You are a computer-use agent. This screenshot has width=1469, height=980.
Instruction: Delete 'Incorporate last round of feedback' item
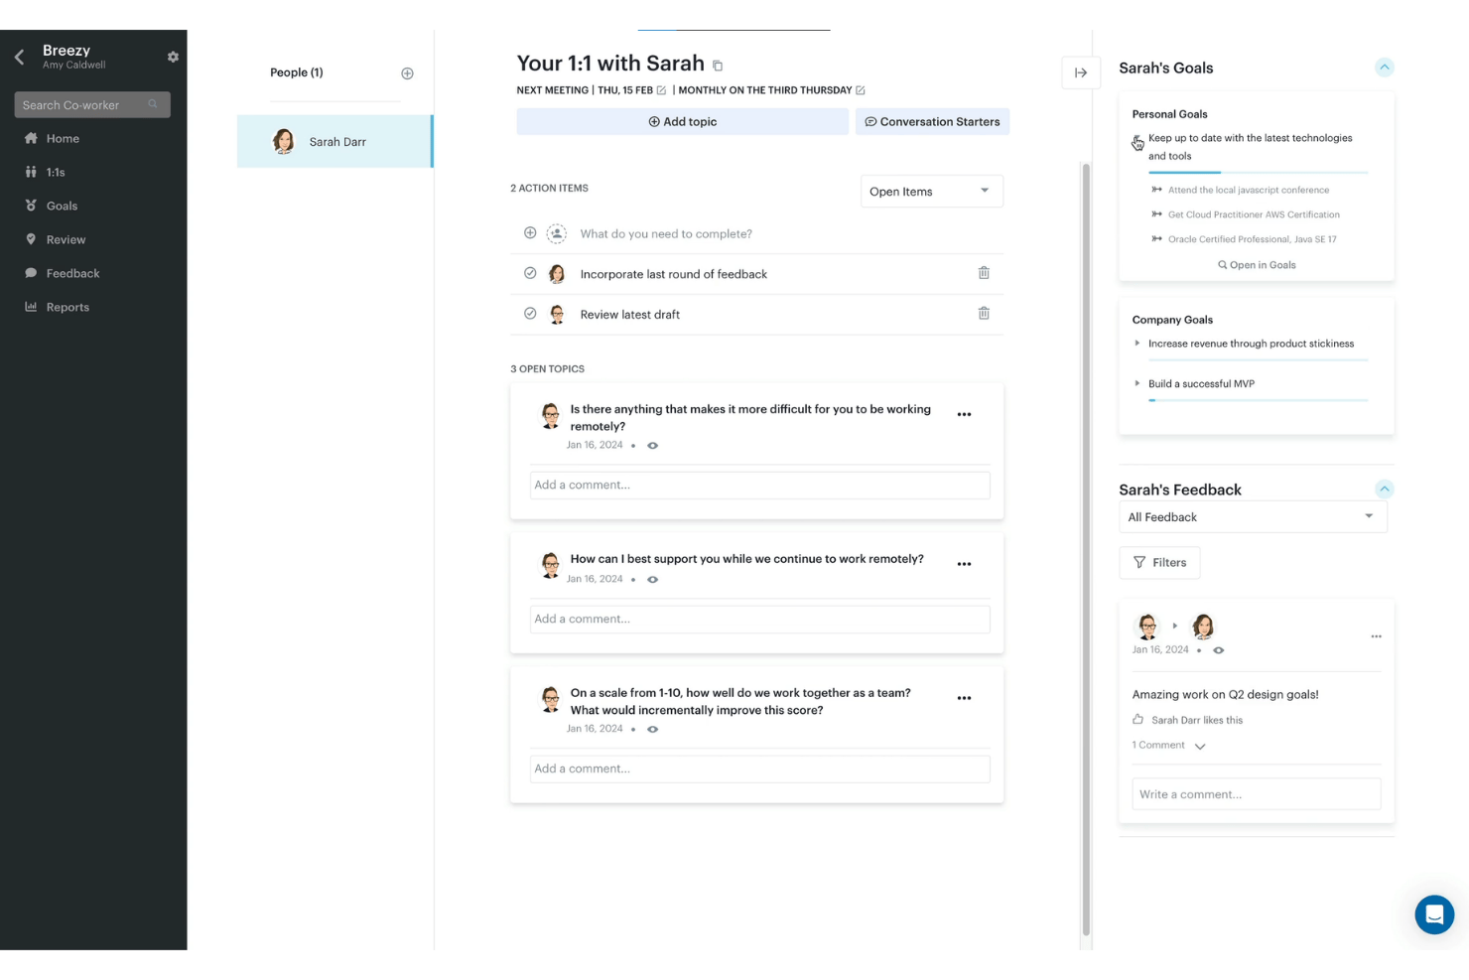tap(984, 273)
